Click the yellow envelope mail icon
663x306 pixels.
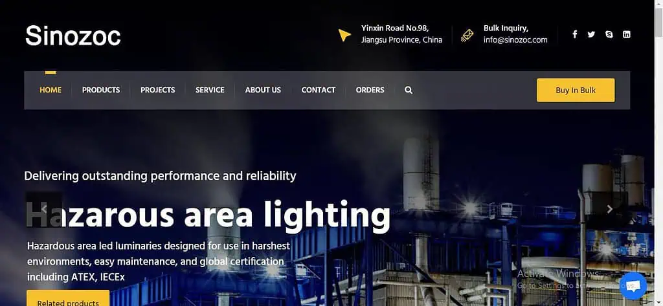pos(467,35)
